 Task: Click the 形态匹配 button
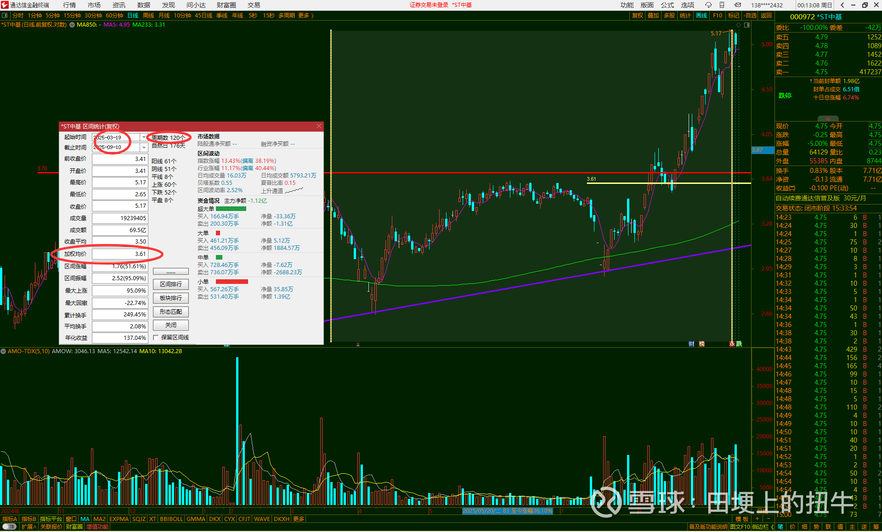click(171, 312)
